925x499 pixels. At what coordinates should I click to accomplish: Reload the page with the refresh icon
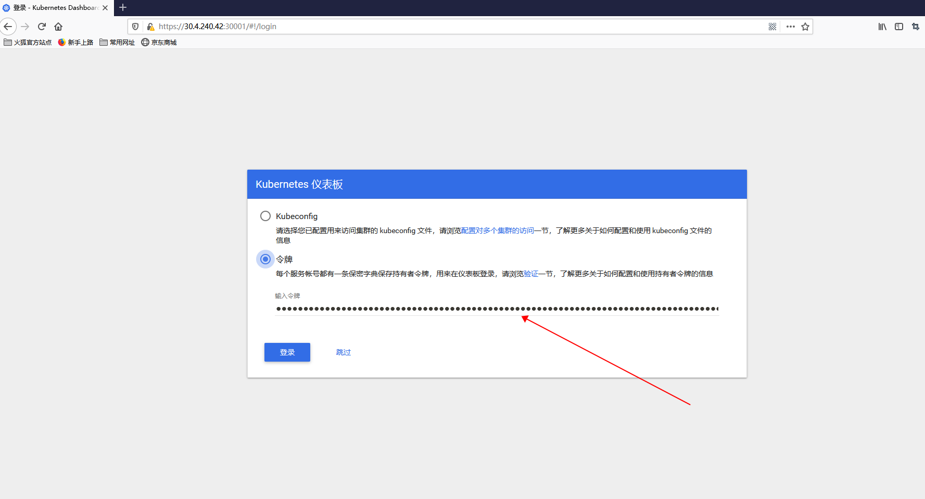click(42, 27)
